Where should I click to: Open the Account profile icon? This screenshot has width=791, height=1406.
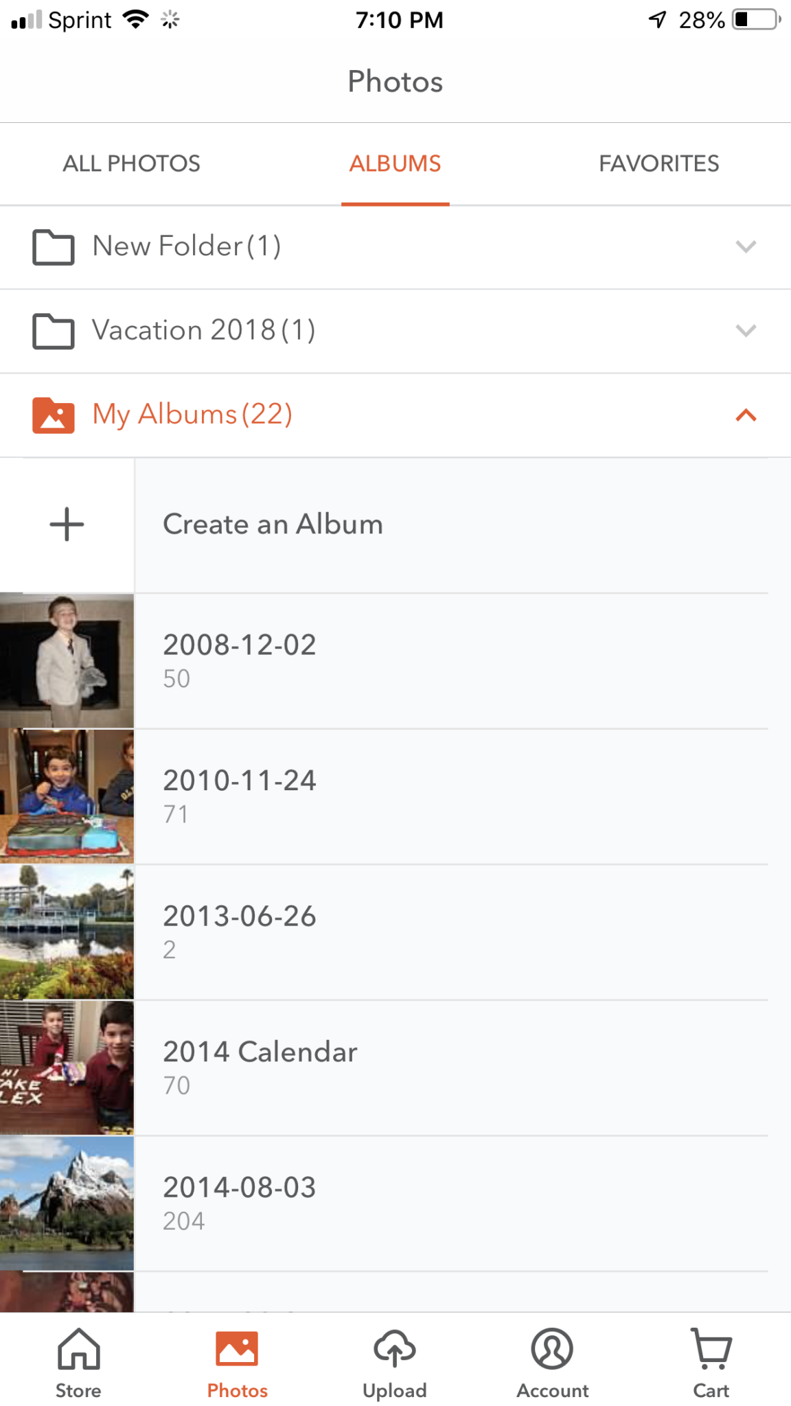[552, 1348]
